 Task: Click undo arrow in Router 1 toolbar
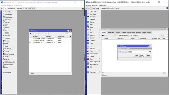tap(2, 8)
